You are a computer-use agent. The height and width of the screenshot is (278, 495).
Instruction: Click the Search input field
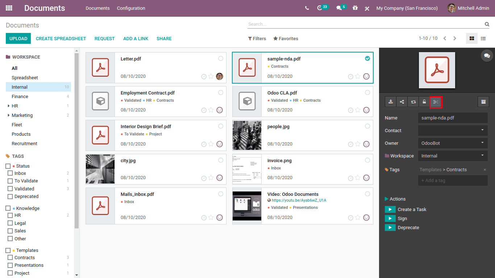coord(365,24)
